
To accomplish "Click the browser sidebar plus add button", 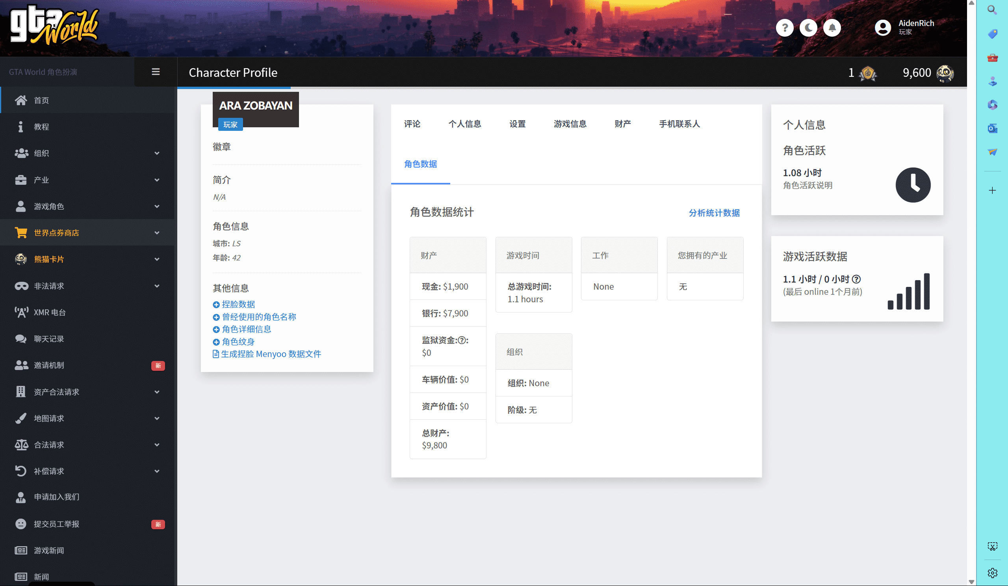I will tap(992, 190).
